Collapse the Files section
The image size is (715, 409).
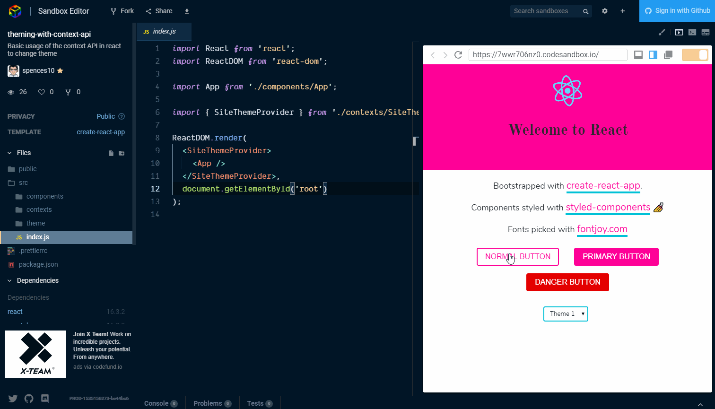pyautogui.click(x=10, y=153)
